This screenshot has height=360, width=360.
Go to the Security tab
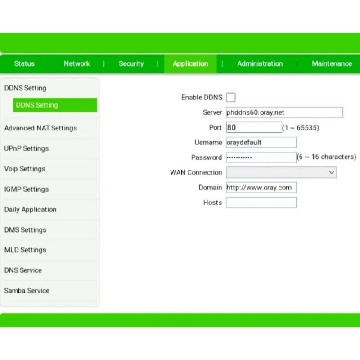[x=131, y=64]
